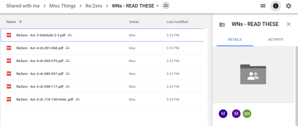The width and height of the screenshot is (298, 126).
Task: Click the dark blue M owner avatar
Action: (223, 114)
